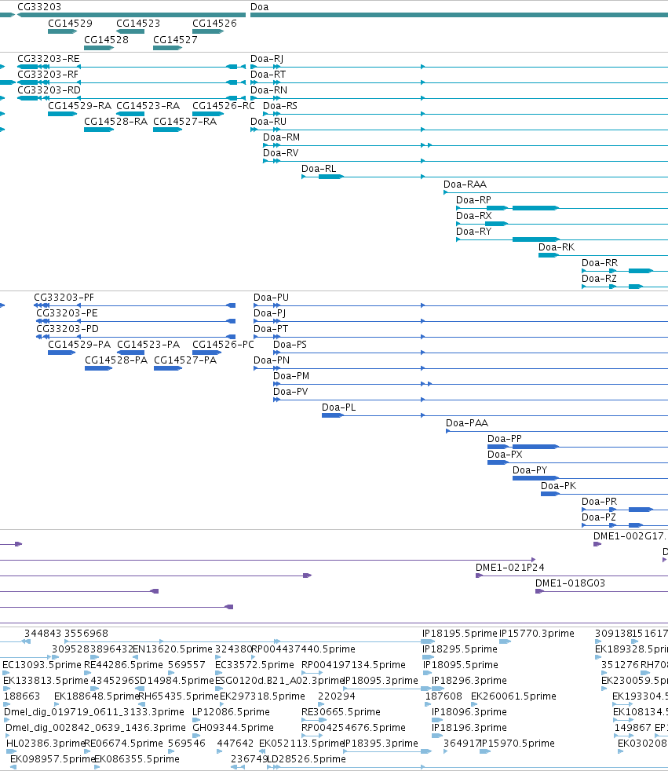Select clone DME1-021P24
This screenshot has height=771, width=668.
(509, 568)
